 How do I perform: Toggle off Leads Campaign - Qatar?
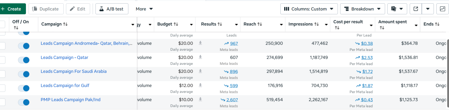24,60
